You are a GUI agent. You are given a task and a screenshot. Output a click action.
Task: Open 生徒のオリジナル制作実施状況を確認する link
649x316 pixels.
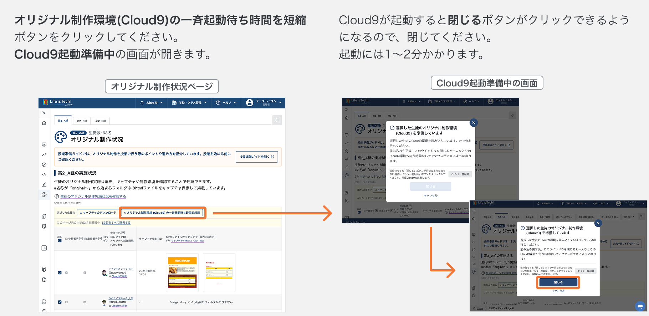(93, 197)
